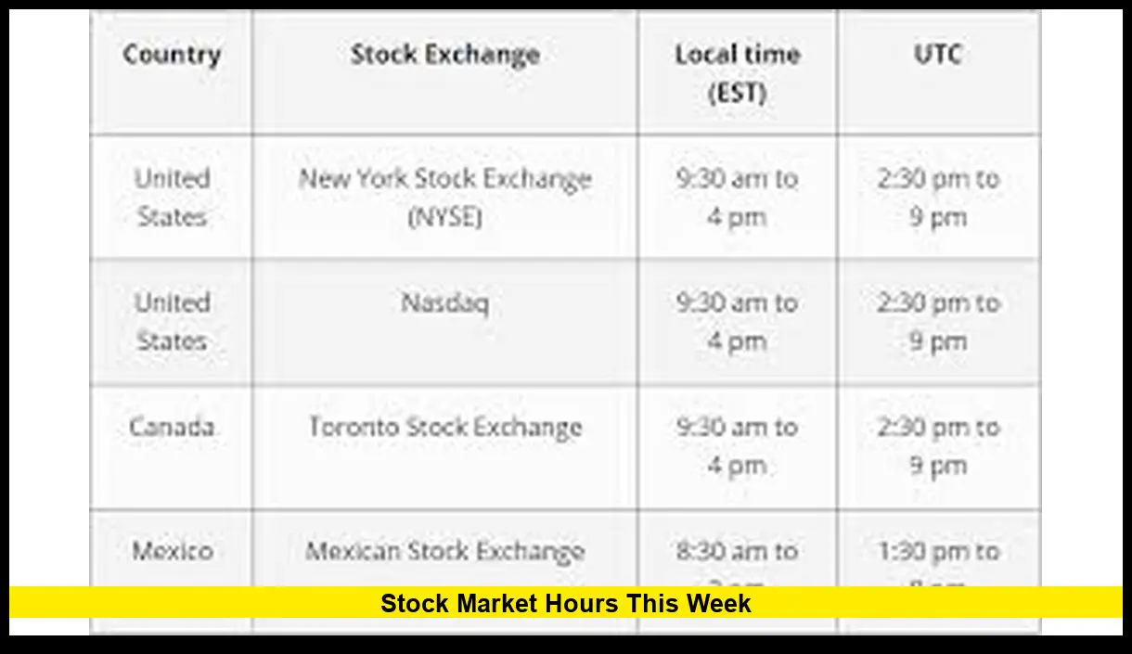
Task: Click United States in the NYSE row
Action: coord(172,198)
